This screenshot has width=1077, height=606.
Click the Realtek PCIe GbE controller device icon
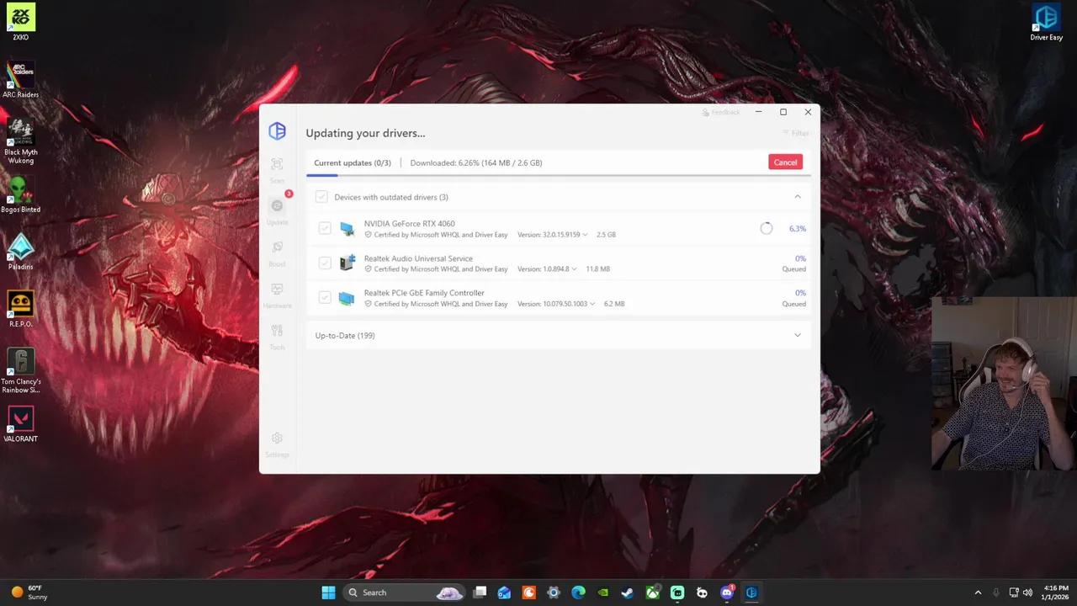(x=347, y=298)
